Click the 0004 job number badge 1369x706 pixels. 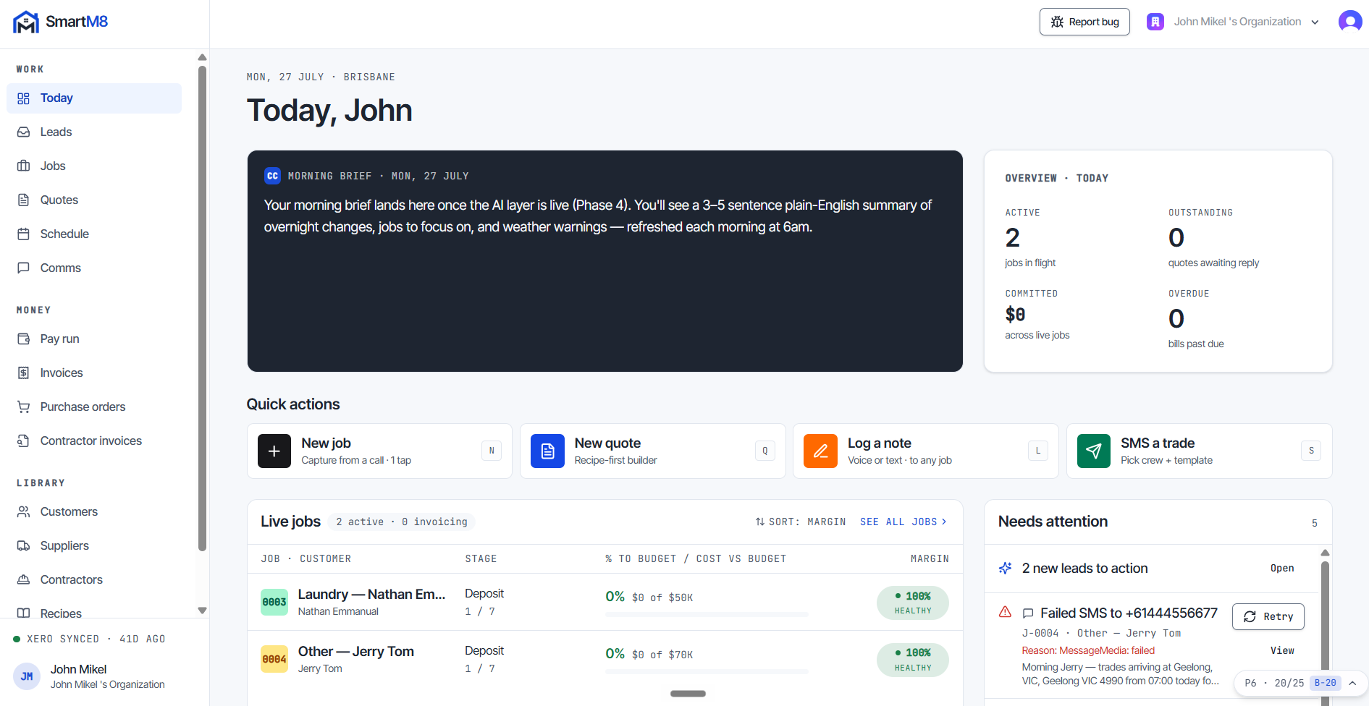pos(274,659)
